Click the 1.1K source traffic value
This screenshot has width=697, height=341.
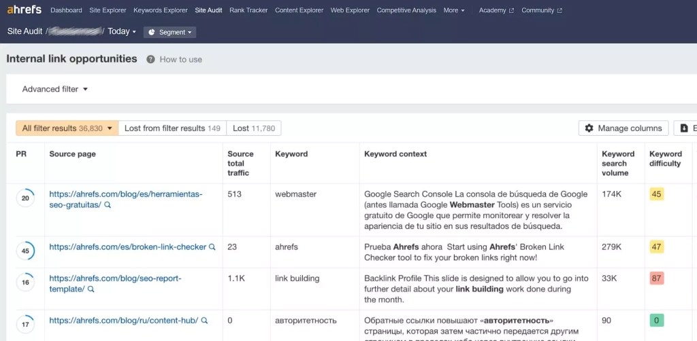(236, 279)
